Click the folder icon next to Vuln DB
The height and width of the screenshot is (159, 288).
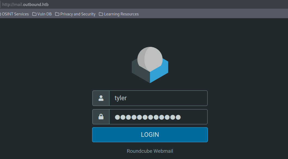[x=35, y=14]
